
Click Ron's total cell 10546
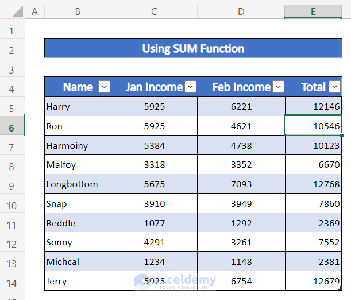coord(313,126)
